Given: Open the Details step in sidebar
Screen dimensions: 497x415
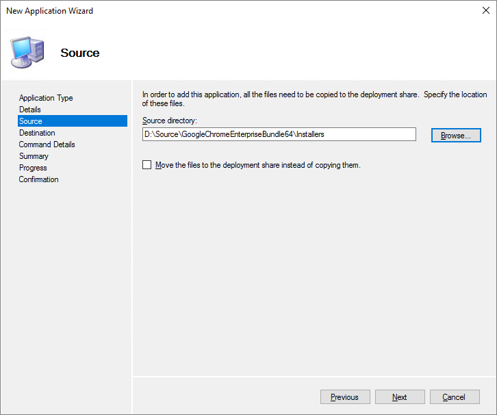Looking at the screenshot, I should pos(30,110).
